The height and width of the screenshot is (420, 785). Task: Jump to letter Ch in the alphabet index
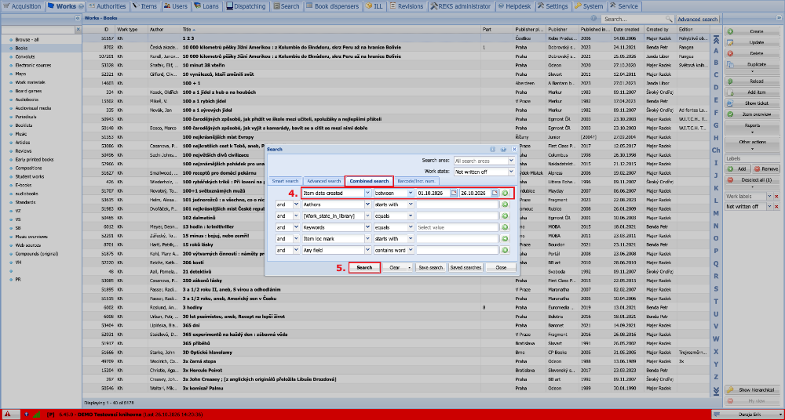click(717, 150)
